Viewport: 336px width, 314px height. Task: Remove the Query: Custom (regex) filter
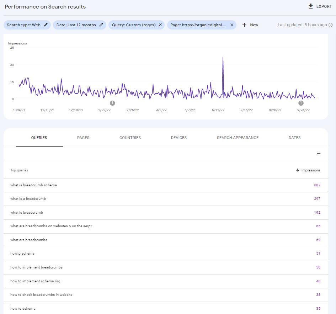pyautogui.click(x=160, y=25)
